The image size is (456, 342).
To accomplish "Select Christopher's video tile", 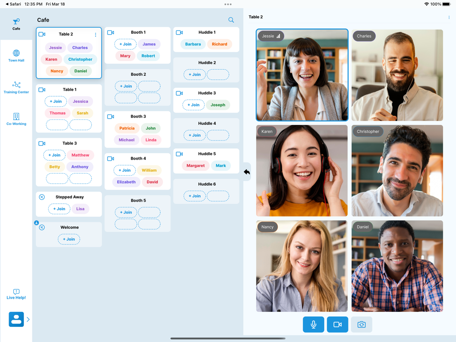I will click(x=397, y=171).
